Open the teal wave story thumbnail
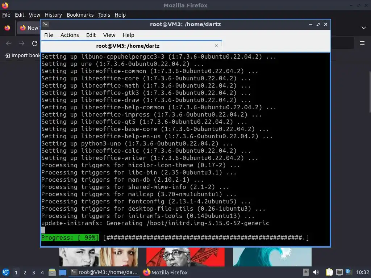The height and width of the screenshot is (278, 371). (272, 257)
